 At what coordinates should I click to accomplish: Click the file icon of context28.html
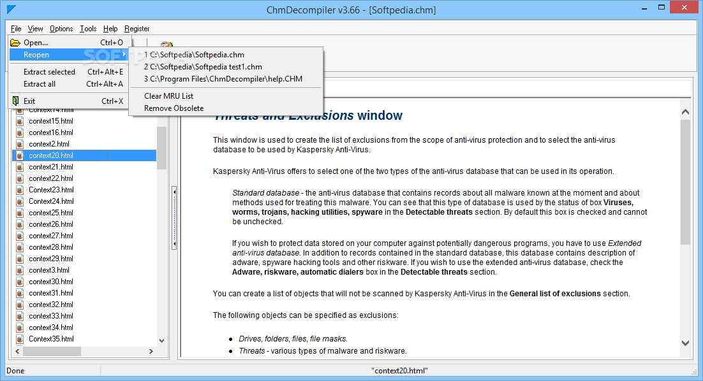click(x=20, y=247)
